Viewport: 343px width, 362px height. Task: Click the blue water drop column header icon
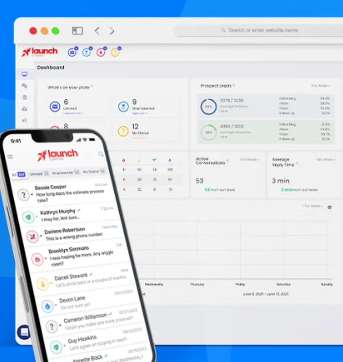point(170,160)
